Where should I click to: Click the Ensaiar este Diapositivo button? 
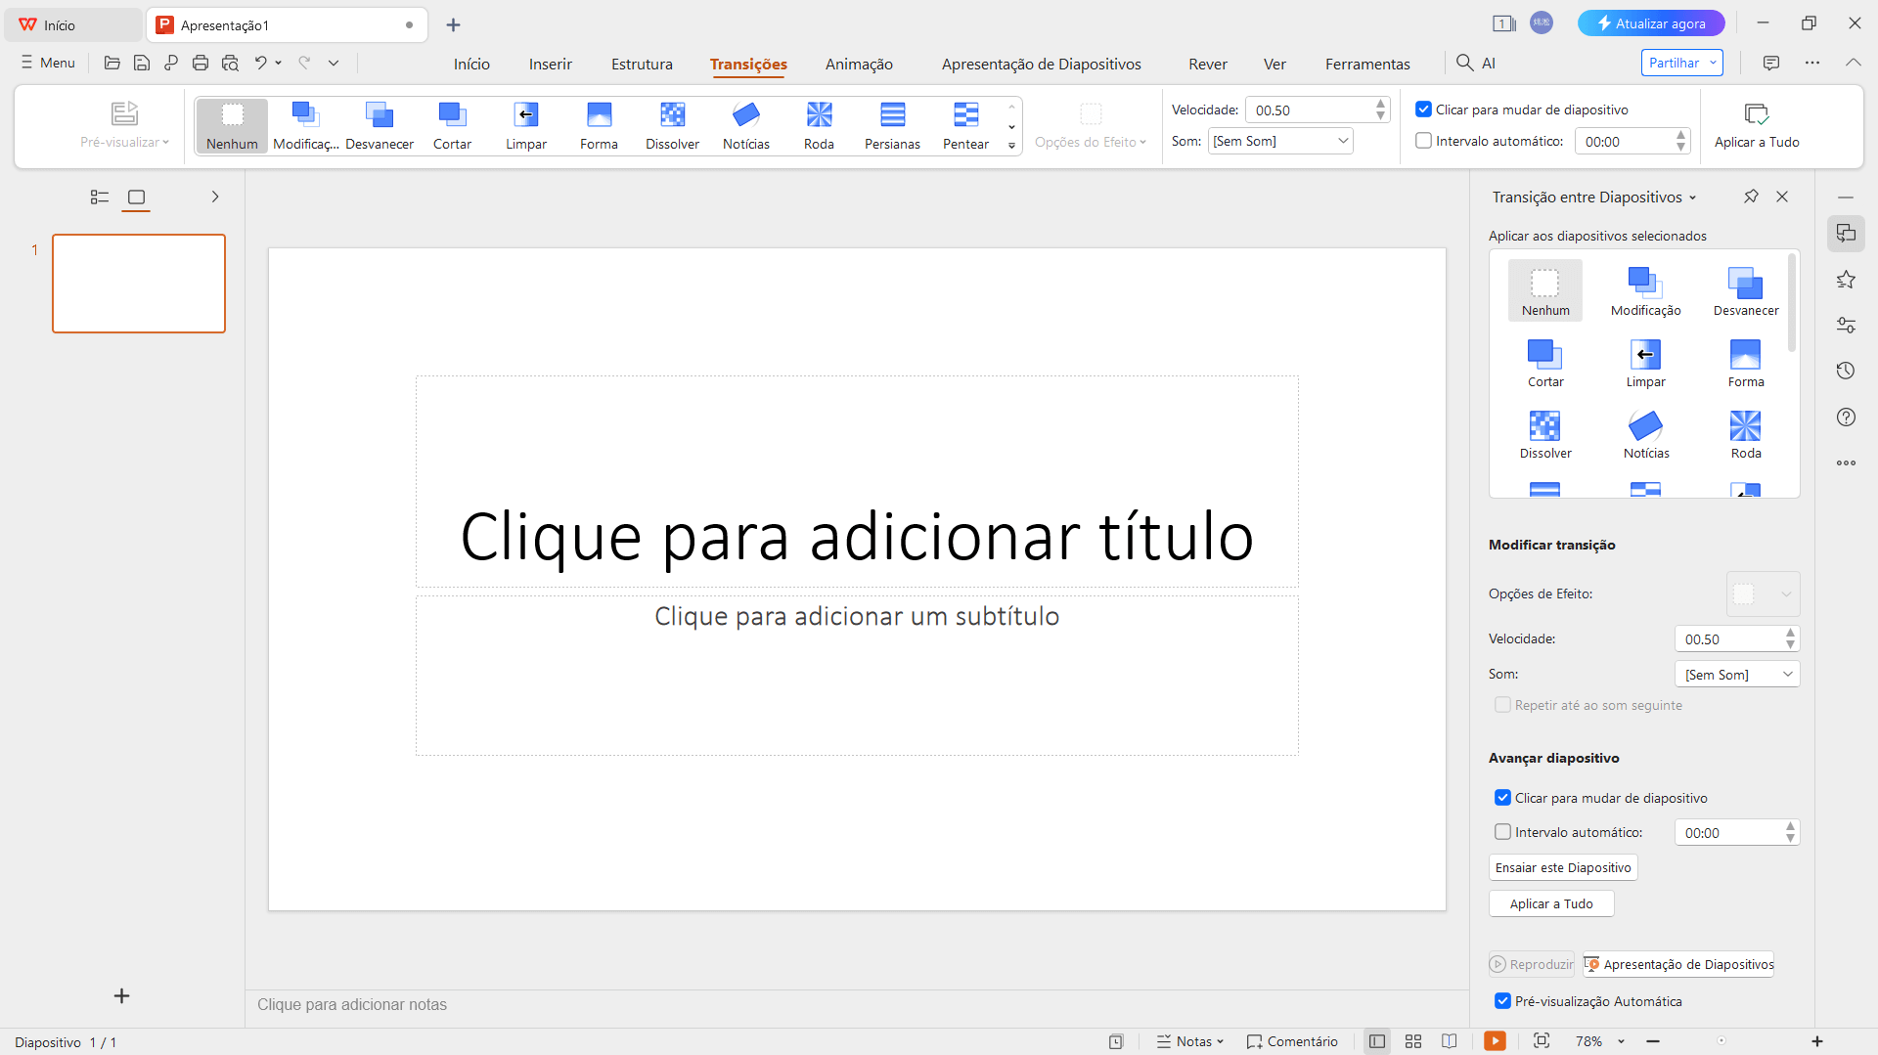(1563, 867)
